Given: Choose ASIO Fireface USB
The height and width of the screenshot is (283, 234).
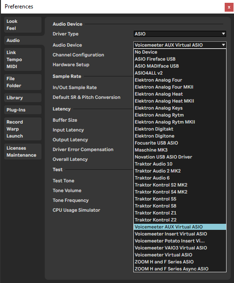Looking at the screenshot, I should pos(180,59).
